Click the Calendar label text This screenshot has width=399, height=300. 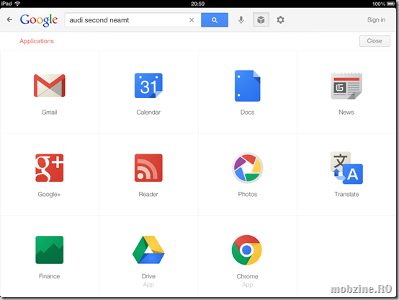coord(148,112)
